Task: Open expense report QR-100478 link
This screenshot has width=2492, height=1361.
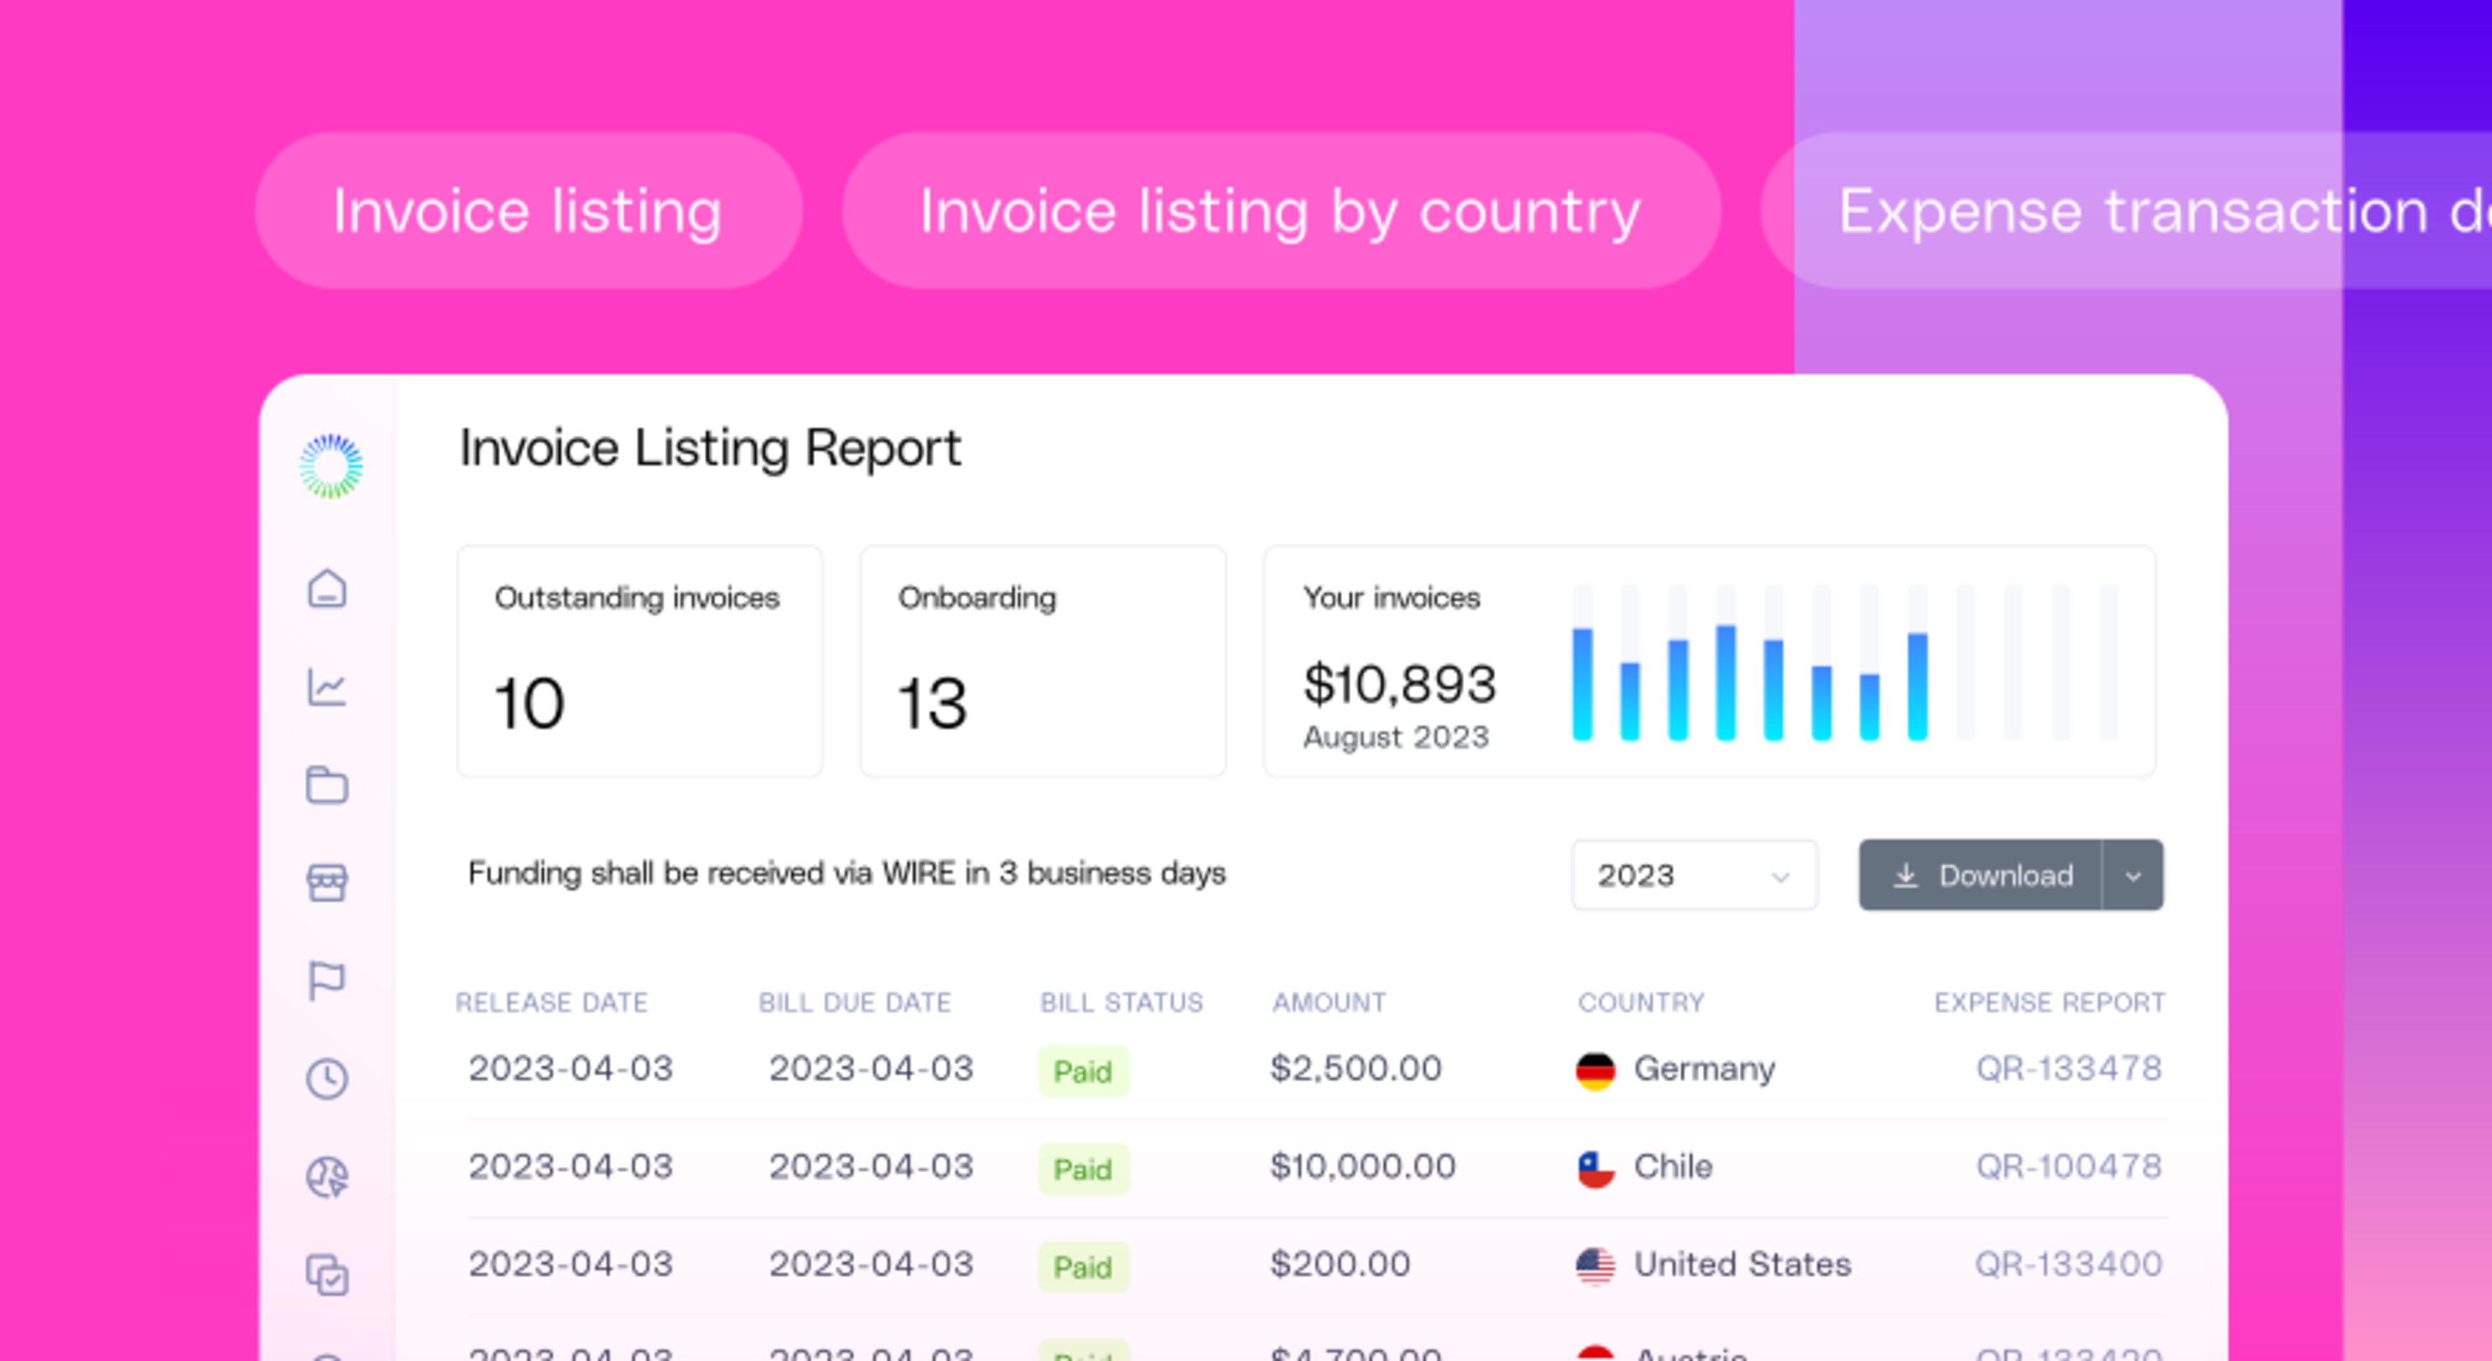Action: 2068,1166
